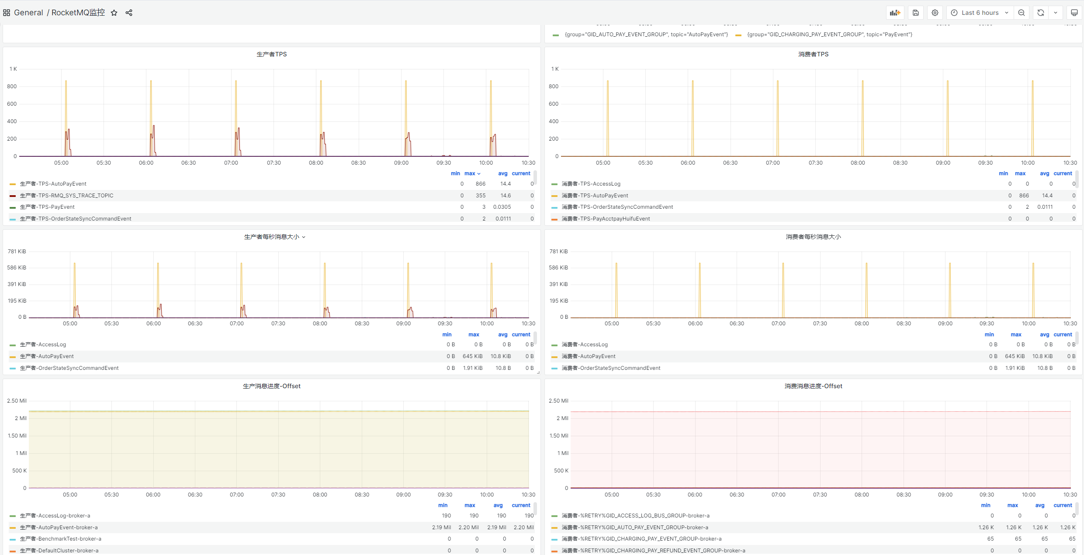This screenshot has height=555, width=1084.
Task: Open the dashboard grid menu icon
Action: 7,13
